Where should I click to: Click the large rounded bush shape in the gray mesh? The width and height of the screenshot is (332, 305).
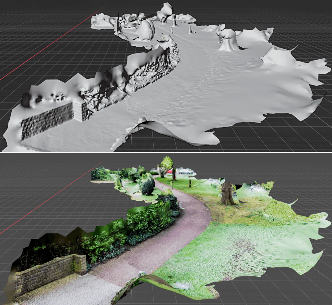click(x=146, y=30)
